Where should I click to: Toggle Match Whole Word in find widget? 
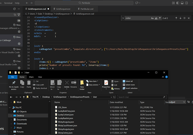(x=156, y=18)
